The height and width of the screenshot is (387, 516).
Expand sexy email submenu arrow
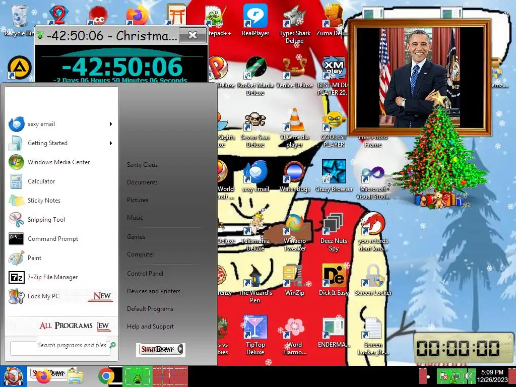[x=111, y=124]
